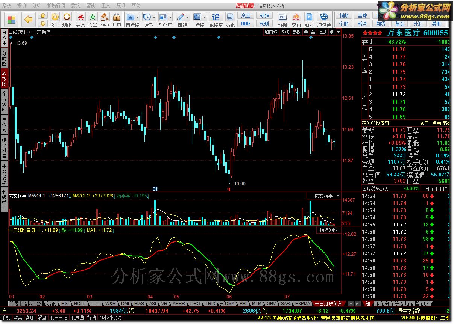Click the colorful home grid icon
454x324 pixels.
click(x=12, y=20)
